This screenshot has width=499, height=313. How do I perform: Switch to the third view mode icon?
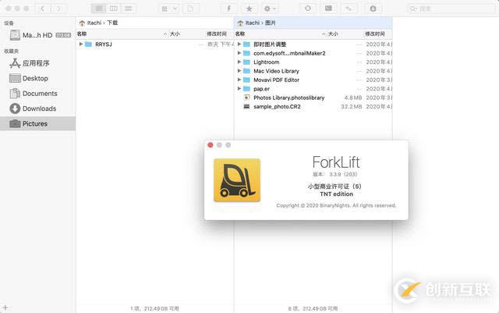pyautogui.click(x=129, y=9)
